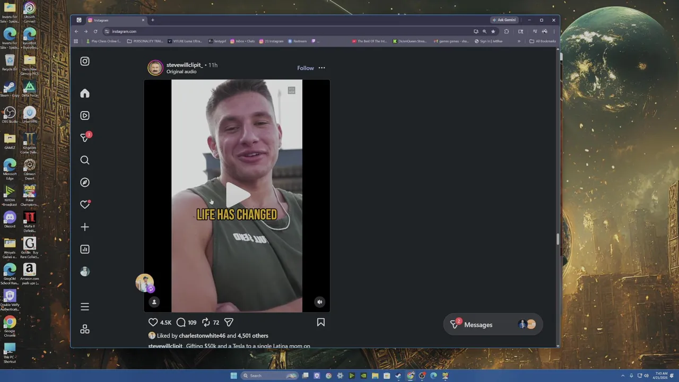Viewport: 679px width, 382px height.
Task: Open taskbar clock showing 7:43 AM
Action: coord(661,376)
